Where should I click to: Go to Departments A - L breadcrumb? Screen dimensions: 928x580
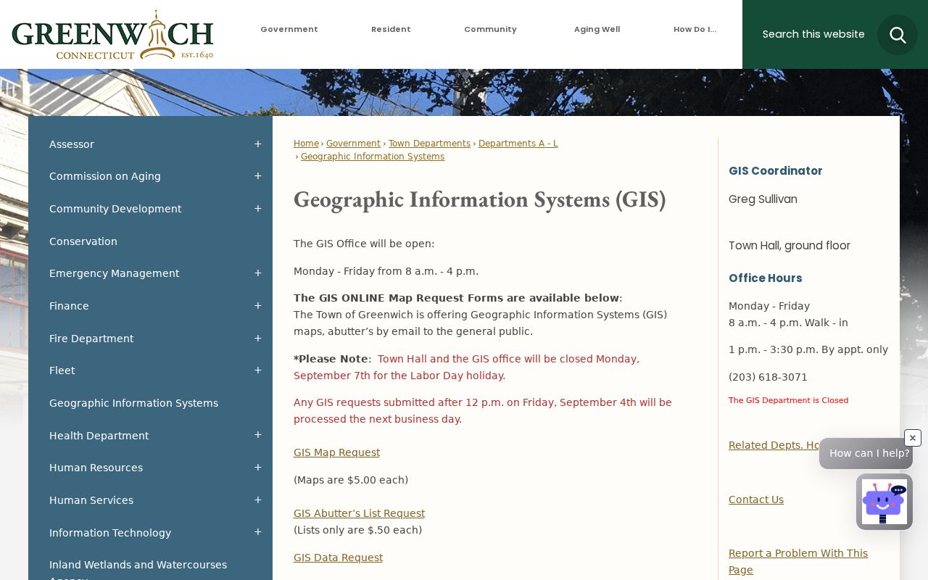click(518, 144)
